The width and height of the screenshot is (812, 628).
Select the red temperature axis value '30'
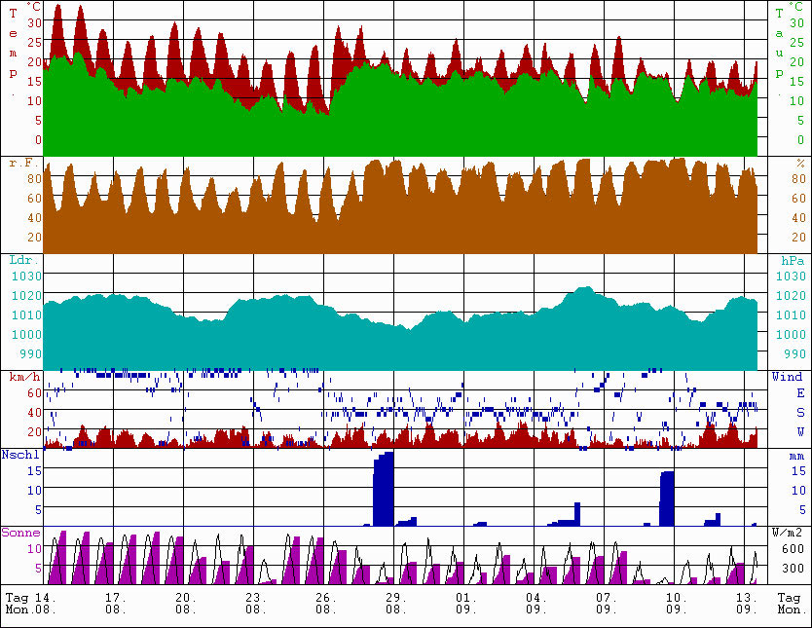[x=34, y=22]
